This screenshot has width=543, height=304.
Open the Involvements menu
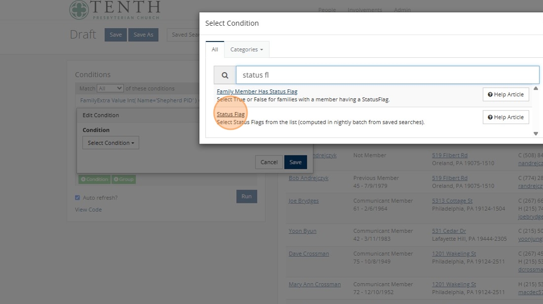point(364,10)
